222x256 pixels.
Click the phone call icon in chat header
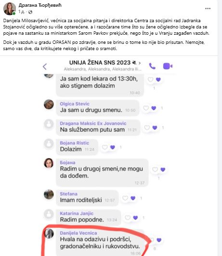(x=152, y=66)
